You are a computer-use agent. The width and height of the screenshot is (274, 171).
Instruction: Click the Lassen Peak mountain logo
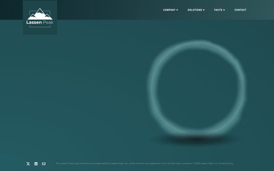point(40,17)
